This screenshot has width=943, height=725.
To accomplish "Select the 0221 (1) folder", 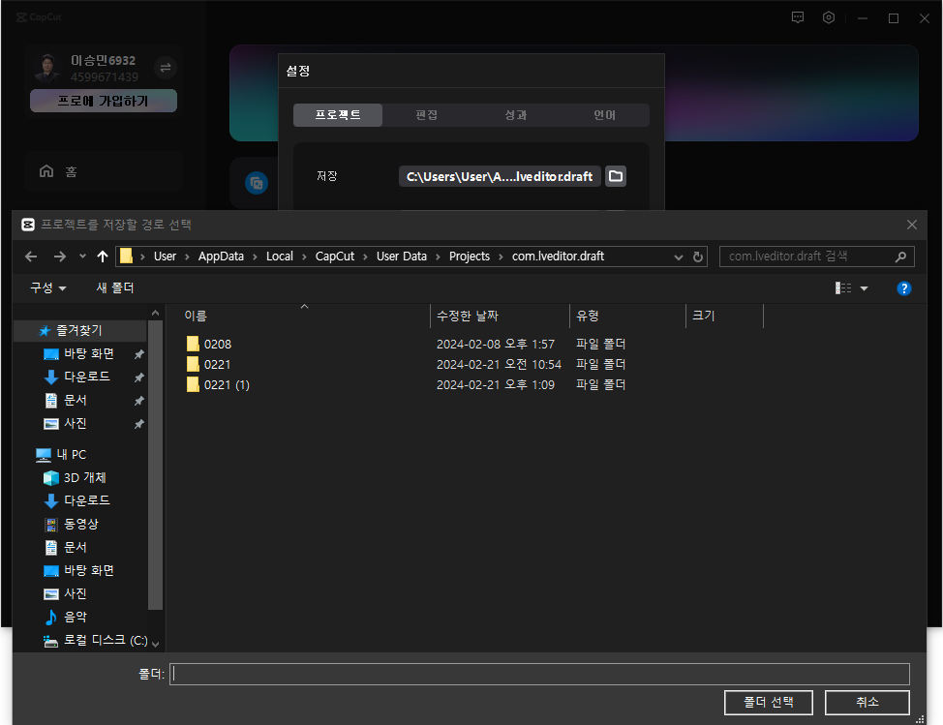I will point(218,384).
